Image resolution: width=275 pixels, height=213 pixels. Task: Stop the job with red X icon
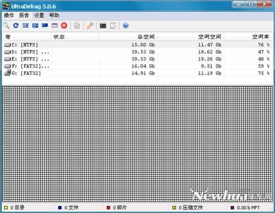coord(64,26)
